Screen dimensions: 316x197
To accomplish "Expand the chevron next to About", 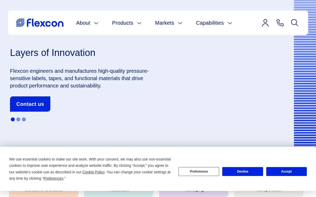I will pos(96,23).
